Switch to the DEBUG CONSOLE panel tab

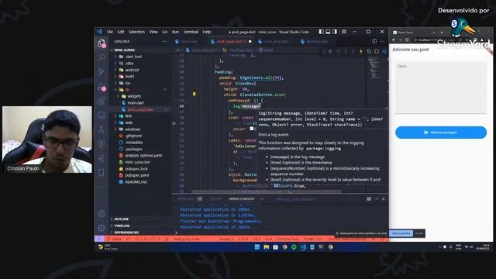tap(242, 199)
